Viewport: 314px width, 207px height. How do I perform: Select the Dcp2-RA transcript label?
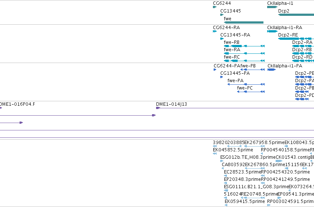point(302,42)
